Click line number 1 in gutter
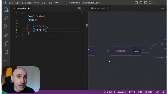This screenshot has height=94, width=168. [x=17, y=13]
